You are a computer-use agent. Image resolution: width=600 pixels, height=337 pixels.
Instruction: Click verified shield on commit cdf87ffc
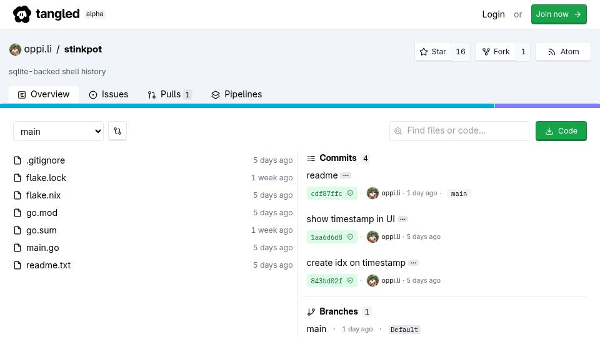click(x=350, y=193)
